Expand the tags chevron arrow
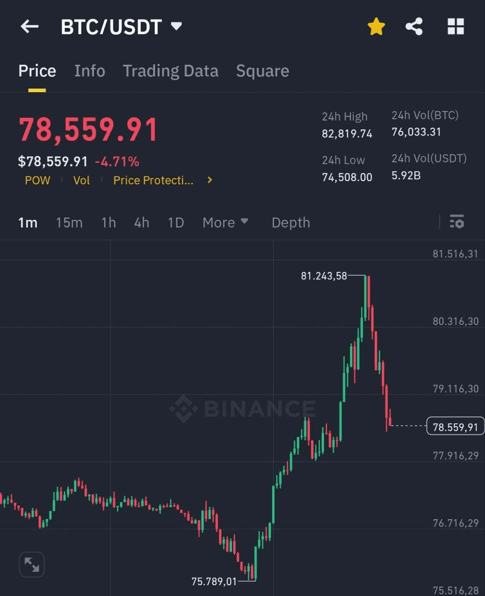The height and width of the screenshot is (596, 485). pos(210,180)
